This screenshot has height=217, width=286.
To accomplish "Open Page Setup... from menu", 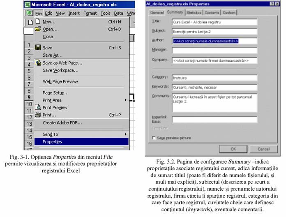I will (x=81, y=93).
